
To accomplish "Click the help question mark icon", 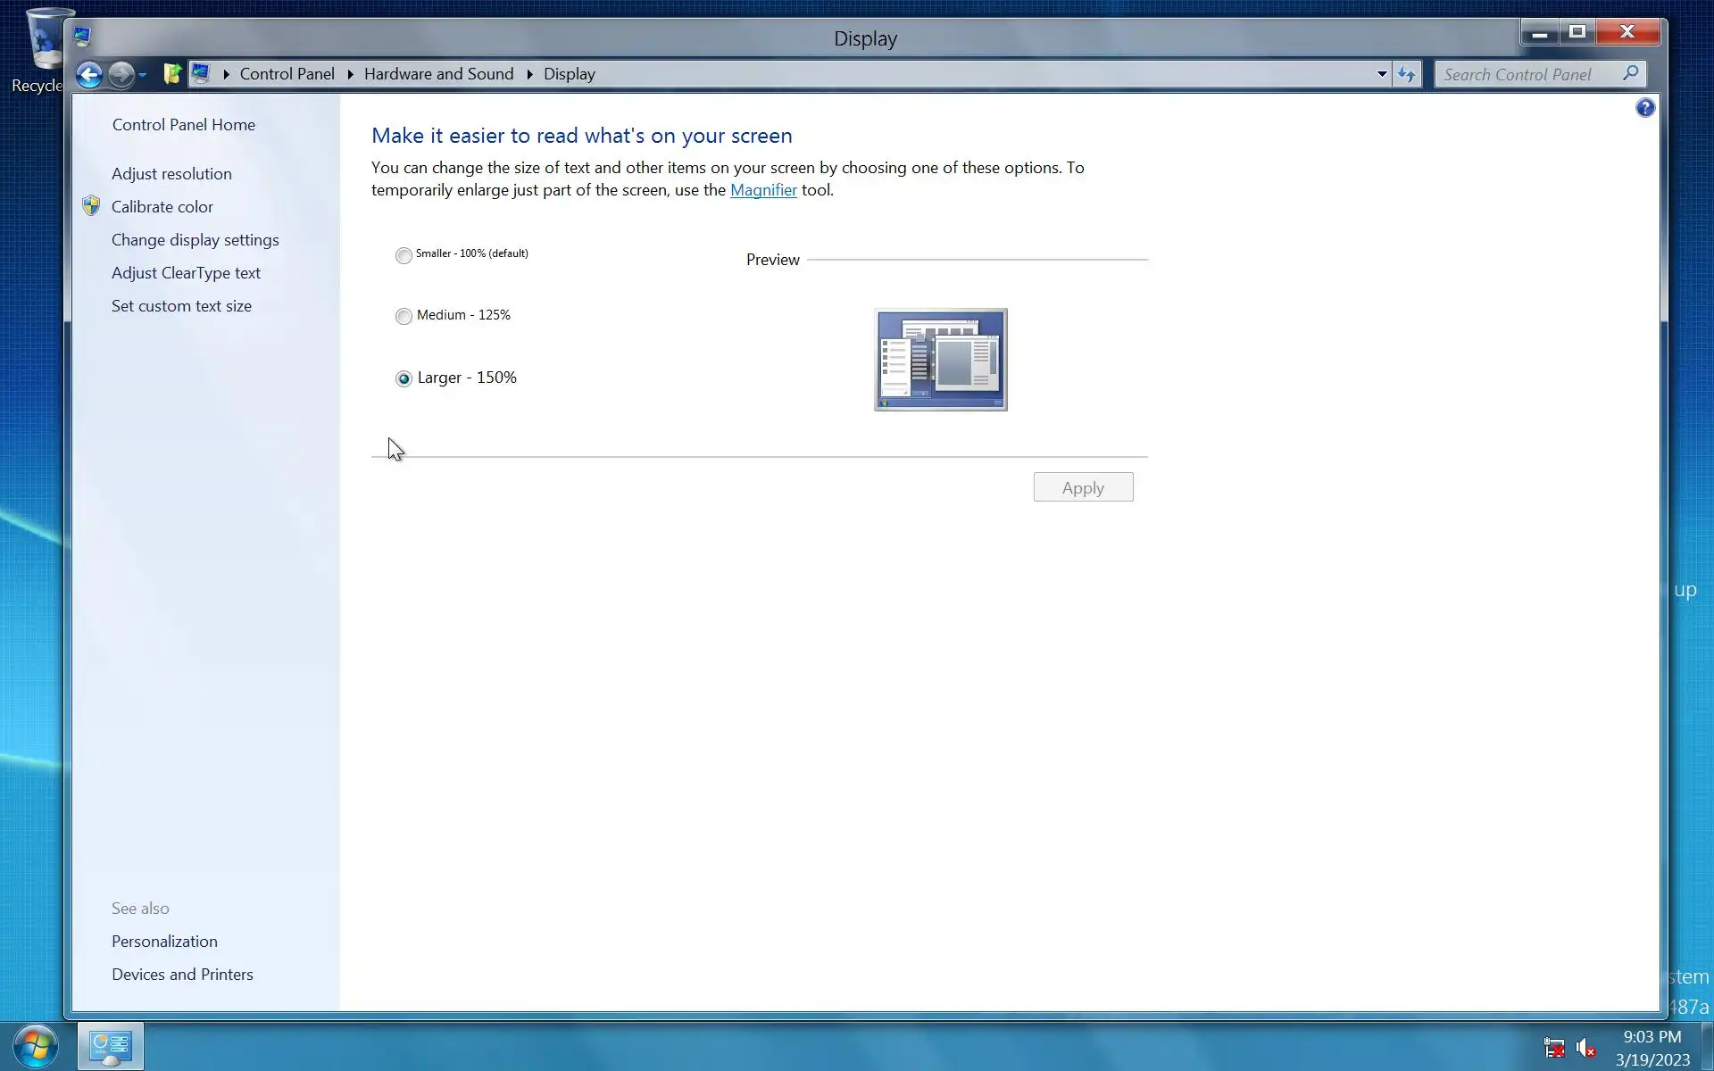I will 1644,108.
